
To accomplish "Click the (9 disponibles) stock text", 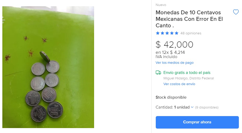I will (207, 107).
